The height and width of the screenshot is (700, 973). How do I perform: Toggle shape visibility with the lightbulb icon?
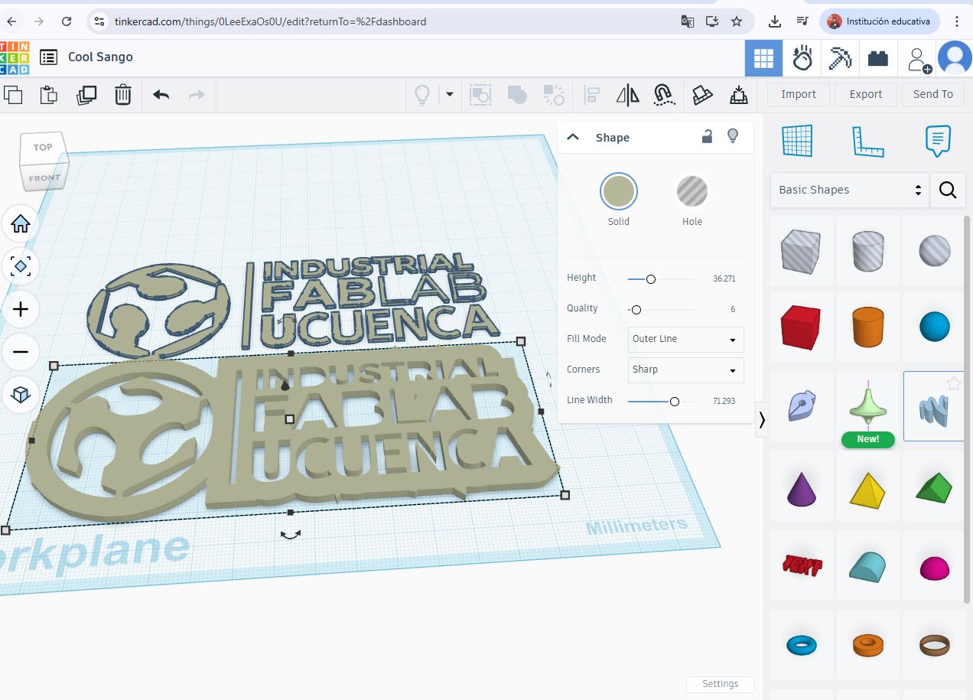[x=732, y=135]
